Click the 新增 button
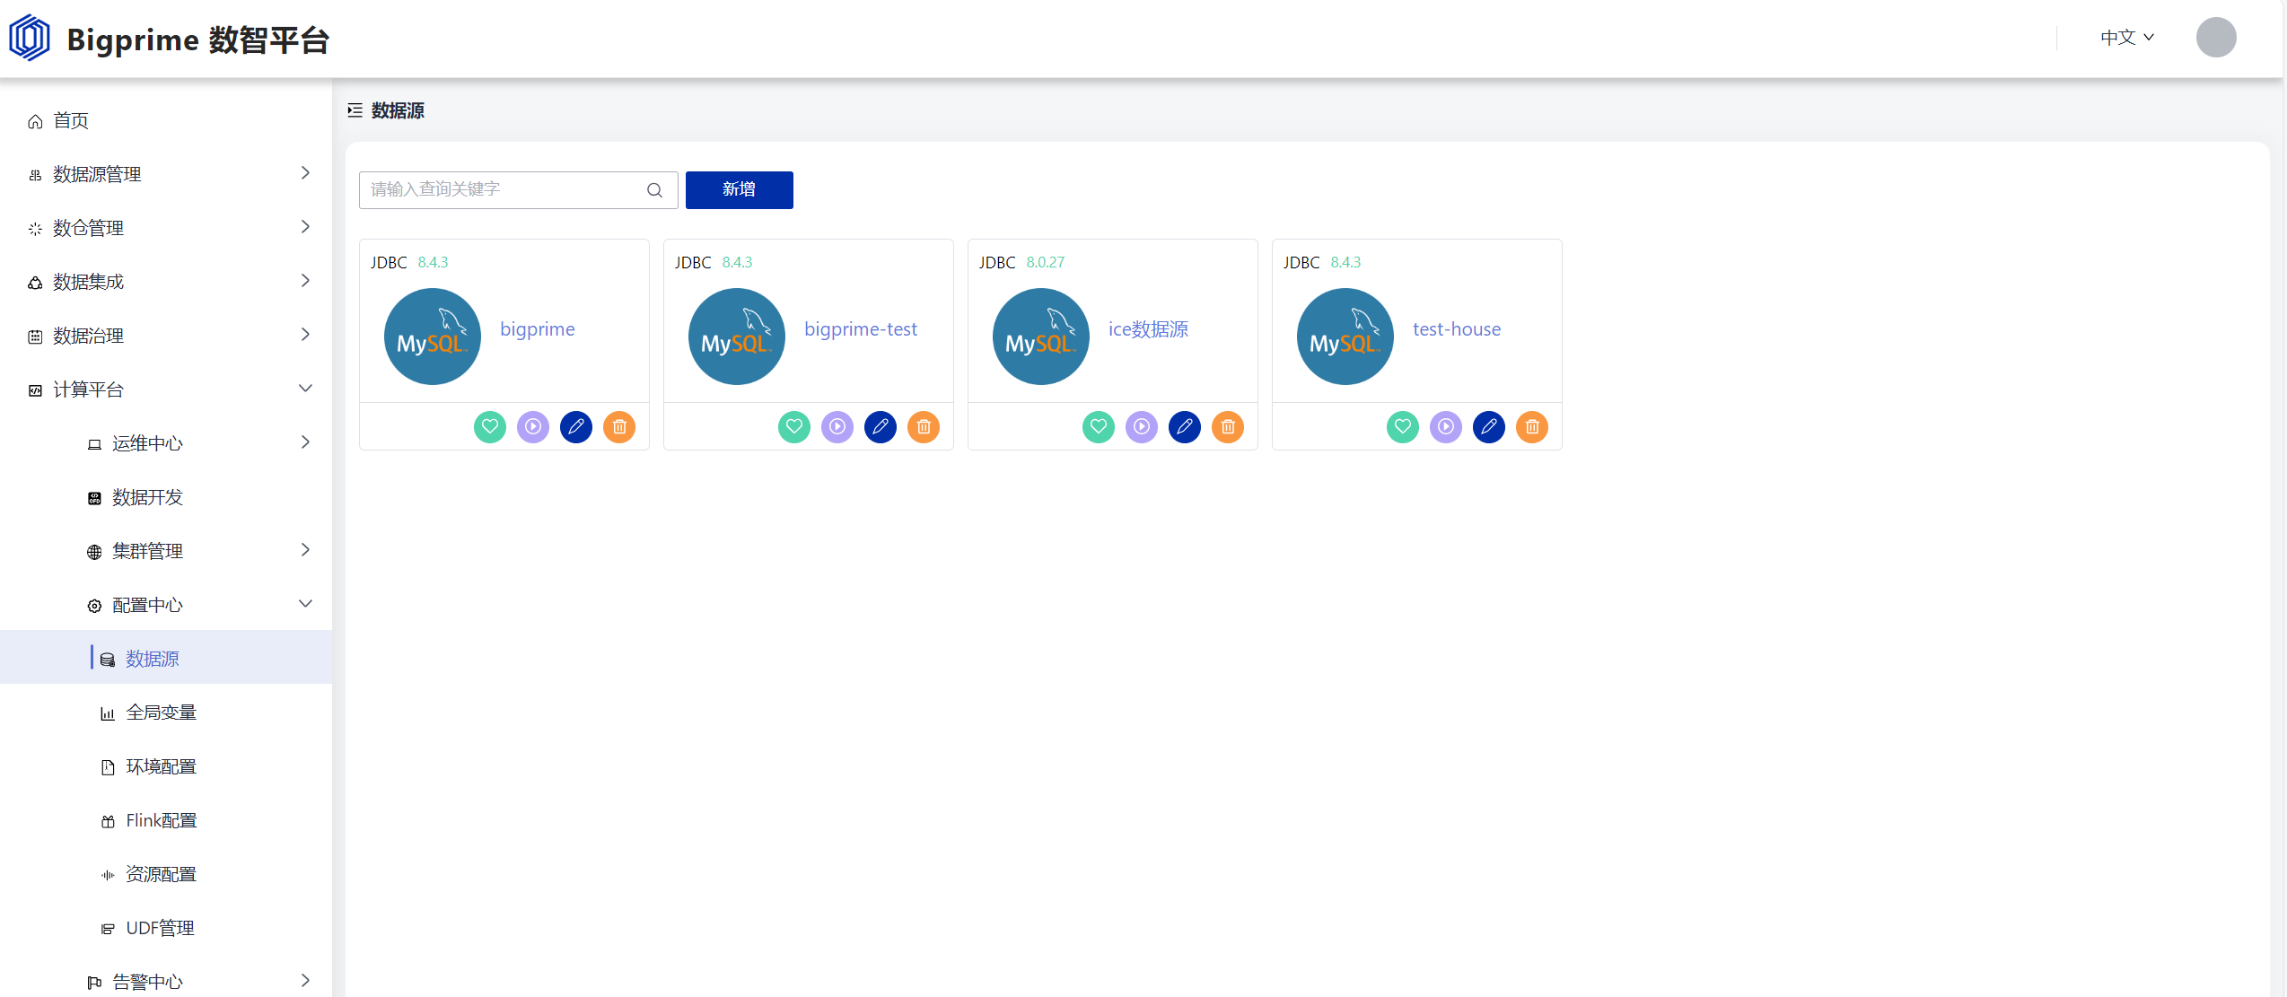Image resolution: width=2287 pixels, height=997 pixels. [x=739, y=189]
